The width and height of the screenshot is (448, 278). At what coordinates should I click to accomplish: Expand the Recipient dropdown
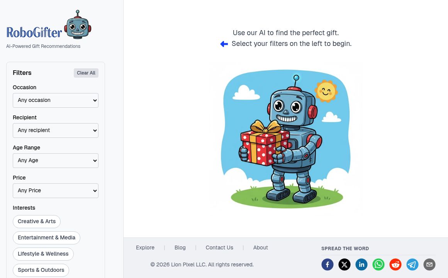pos(56,130)
